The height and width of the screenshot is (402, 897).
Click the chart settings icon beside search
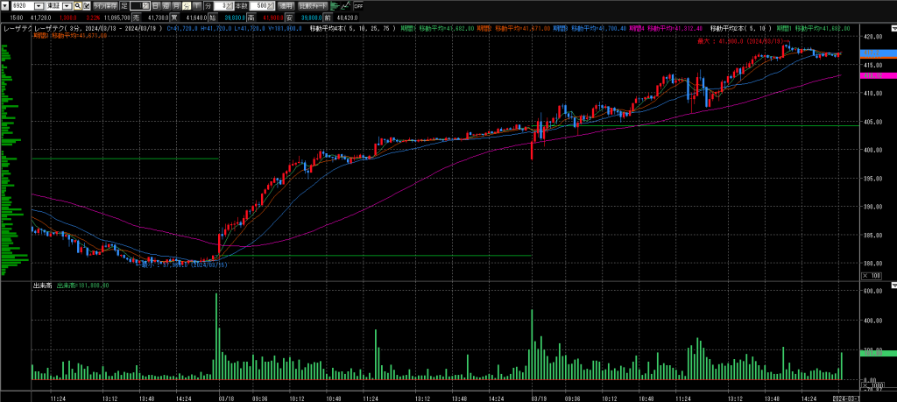(87, 5)
